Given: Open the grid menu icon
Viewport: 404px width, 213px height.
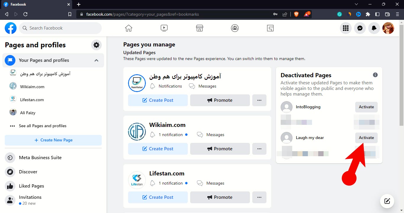Looking at the screenshot, I should (x=345, y=28).
